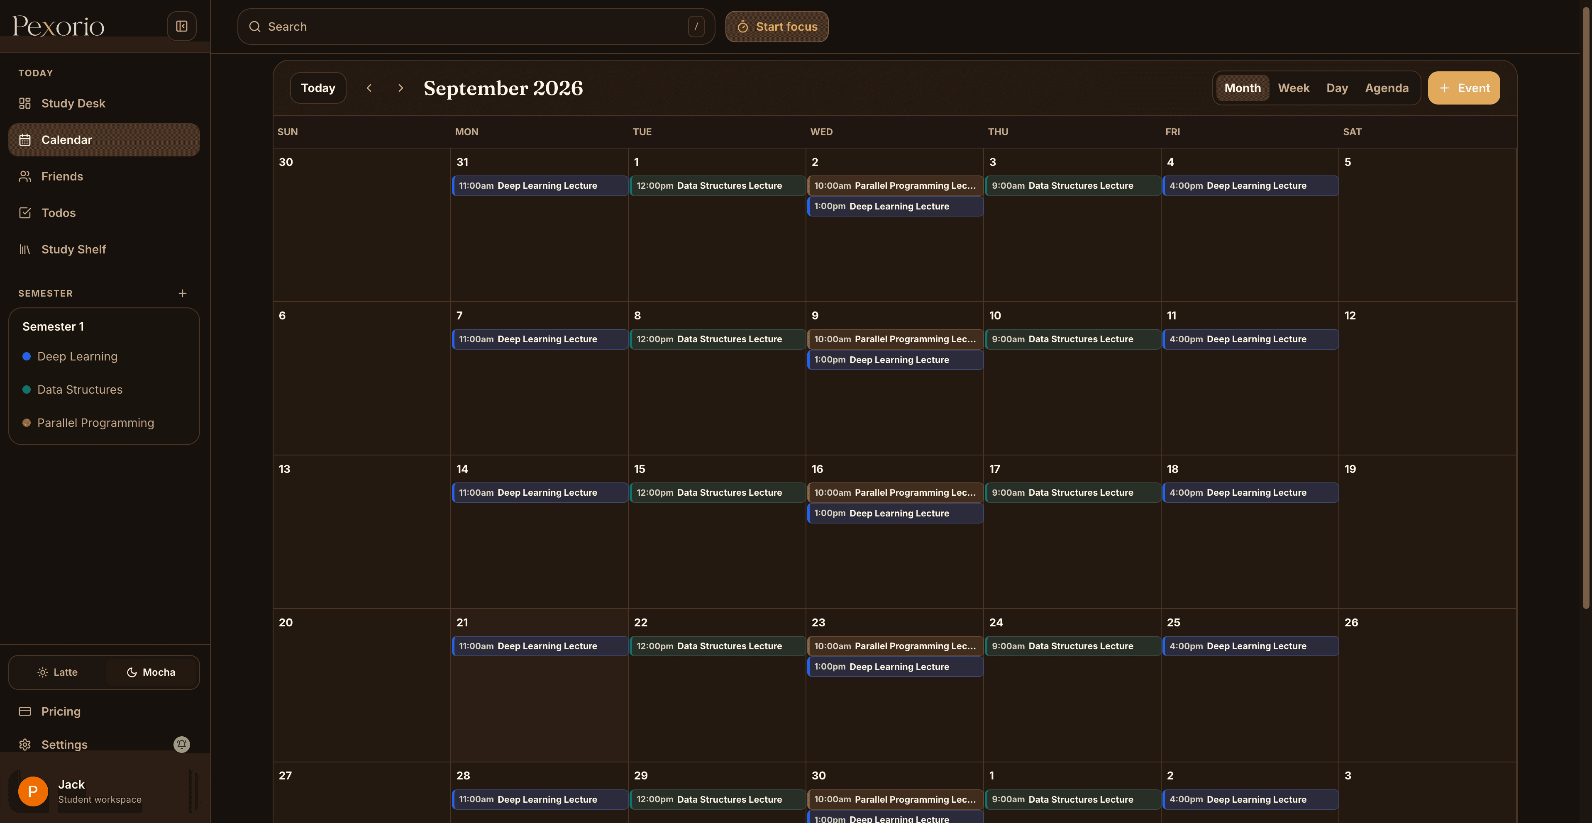Open Data Structures course
The height and width of the screenshot is (823, 1592).
[80, 389]
